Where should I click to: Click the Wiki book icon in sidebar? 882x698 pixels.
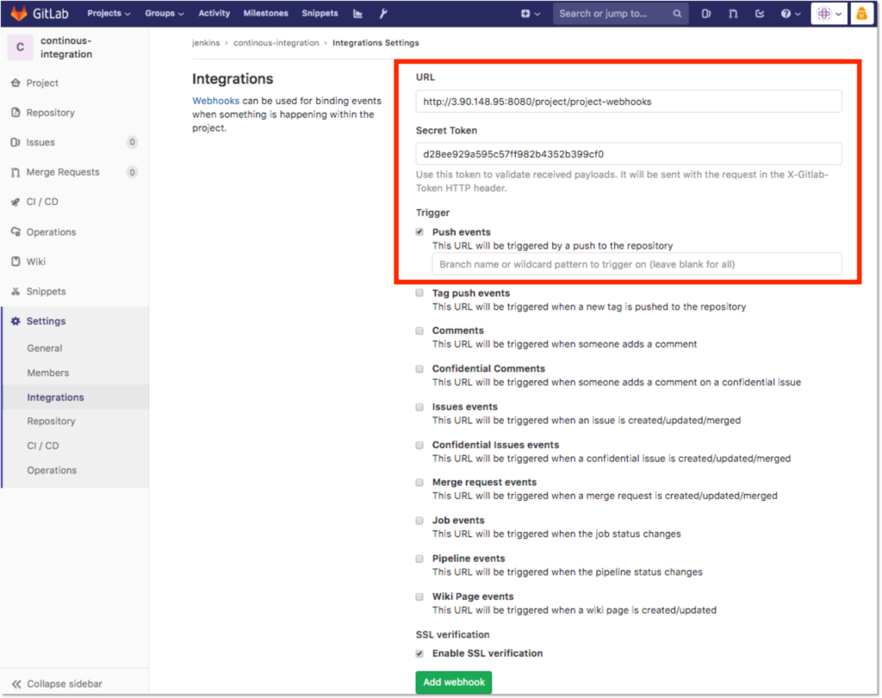coord(16,262)
